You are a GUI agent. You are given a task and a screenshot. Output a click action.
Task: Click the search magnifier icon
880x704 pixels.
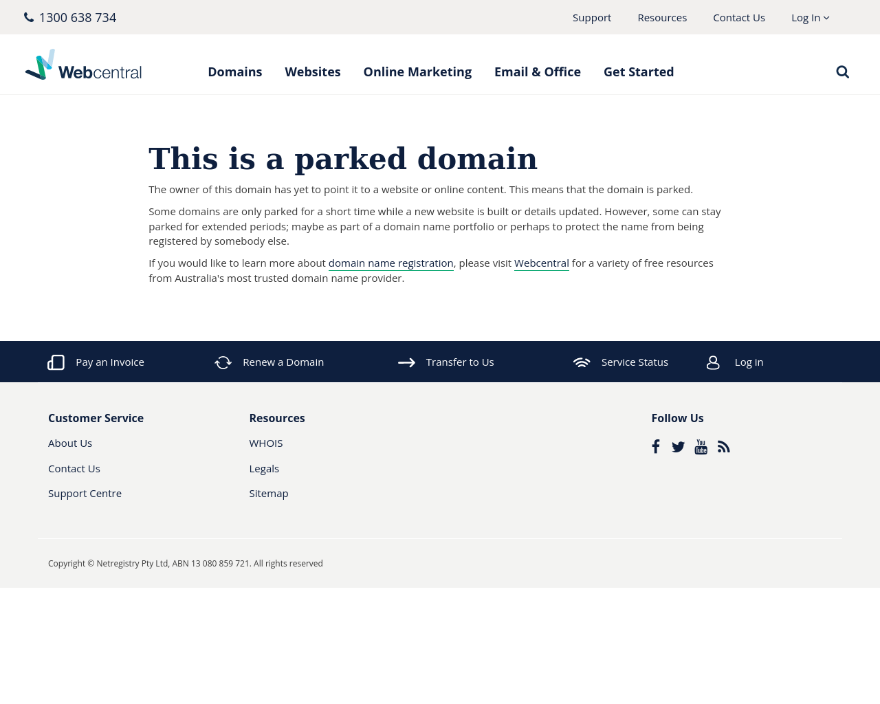[842, 72]
